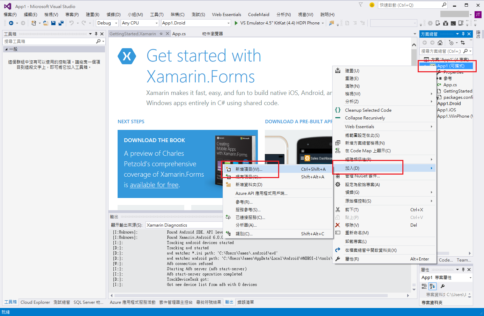Screen dimensions: 484x316
Task: Pin the GettingStarted.Xamarin tab
Action: tap(161, 34)
